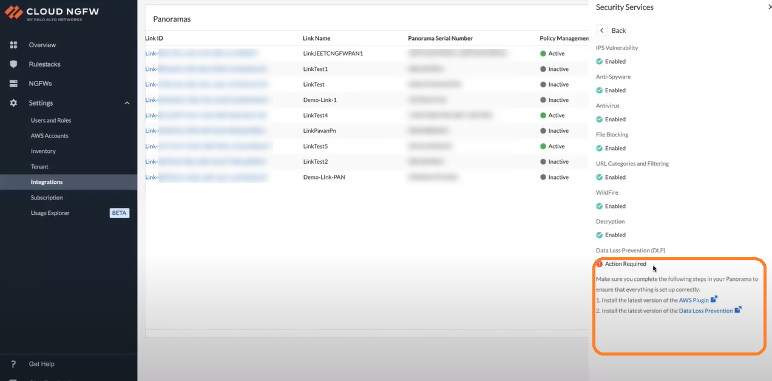Open Rulestacks in the sidebar
Screen dimensions: 772x381
(x=44, y=64)
